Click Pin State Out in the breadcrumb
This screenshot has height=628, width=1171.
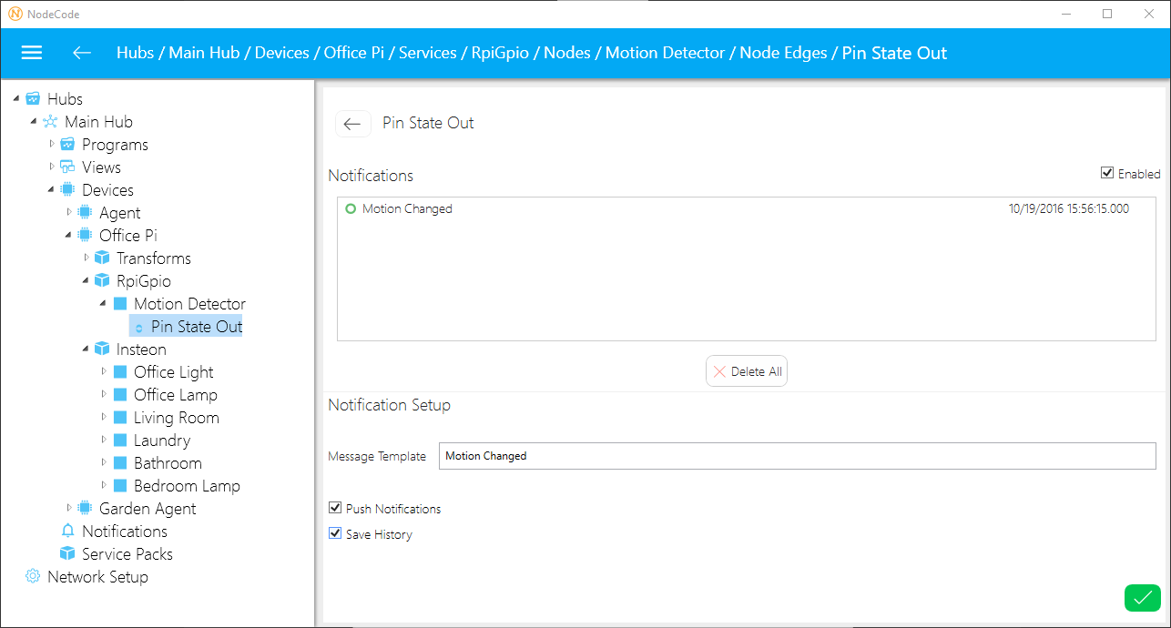tap(894, 53)
